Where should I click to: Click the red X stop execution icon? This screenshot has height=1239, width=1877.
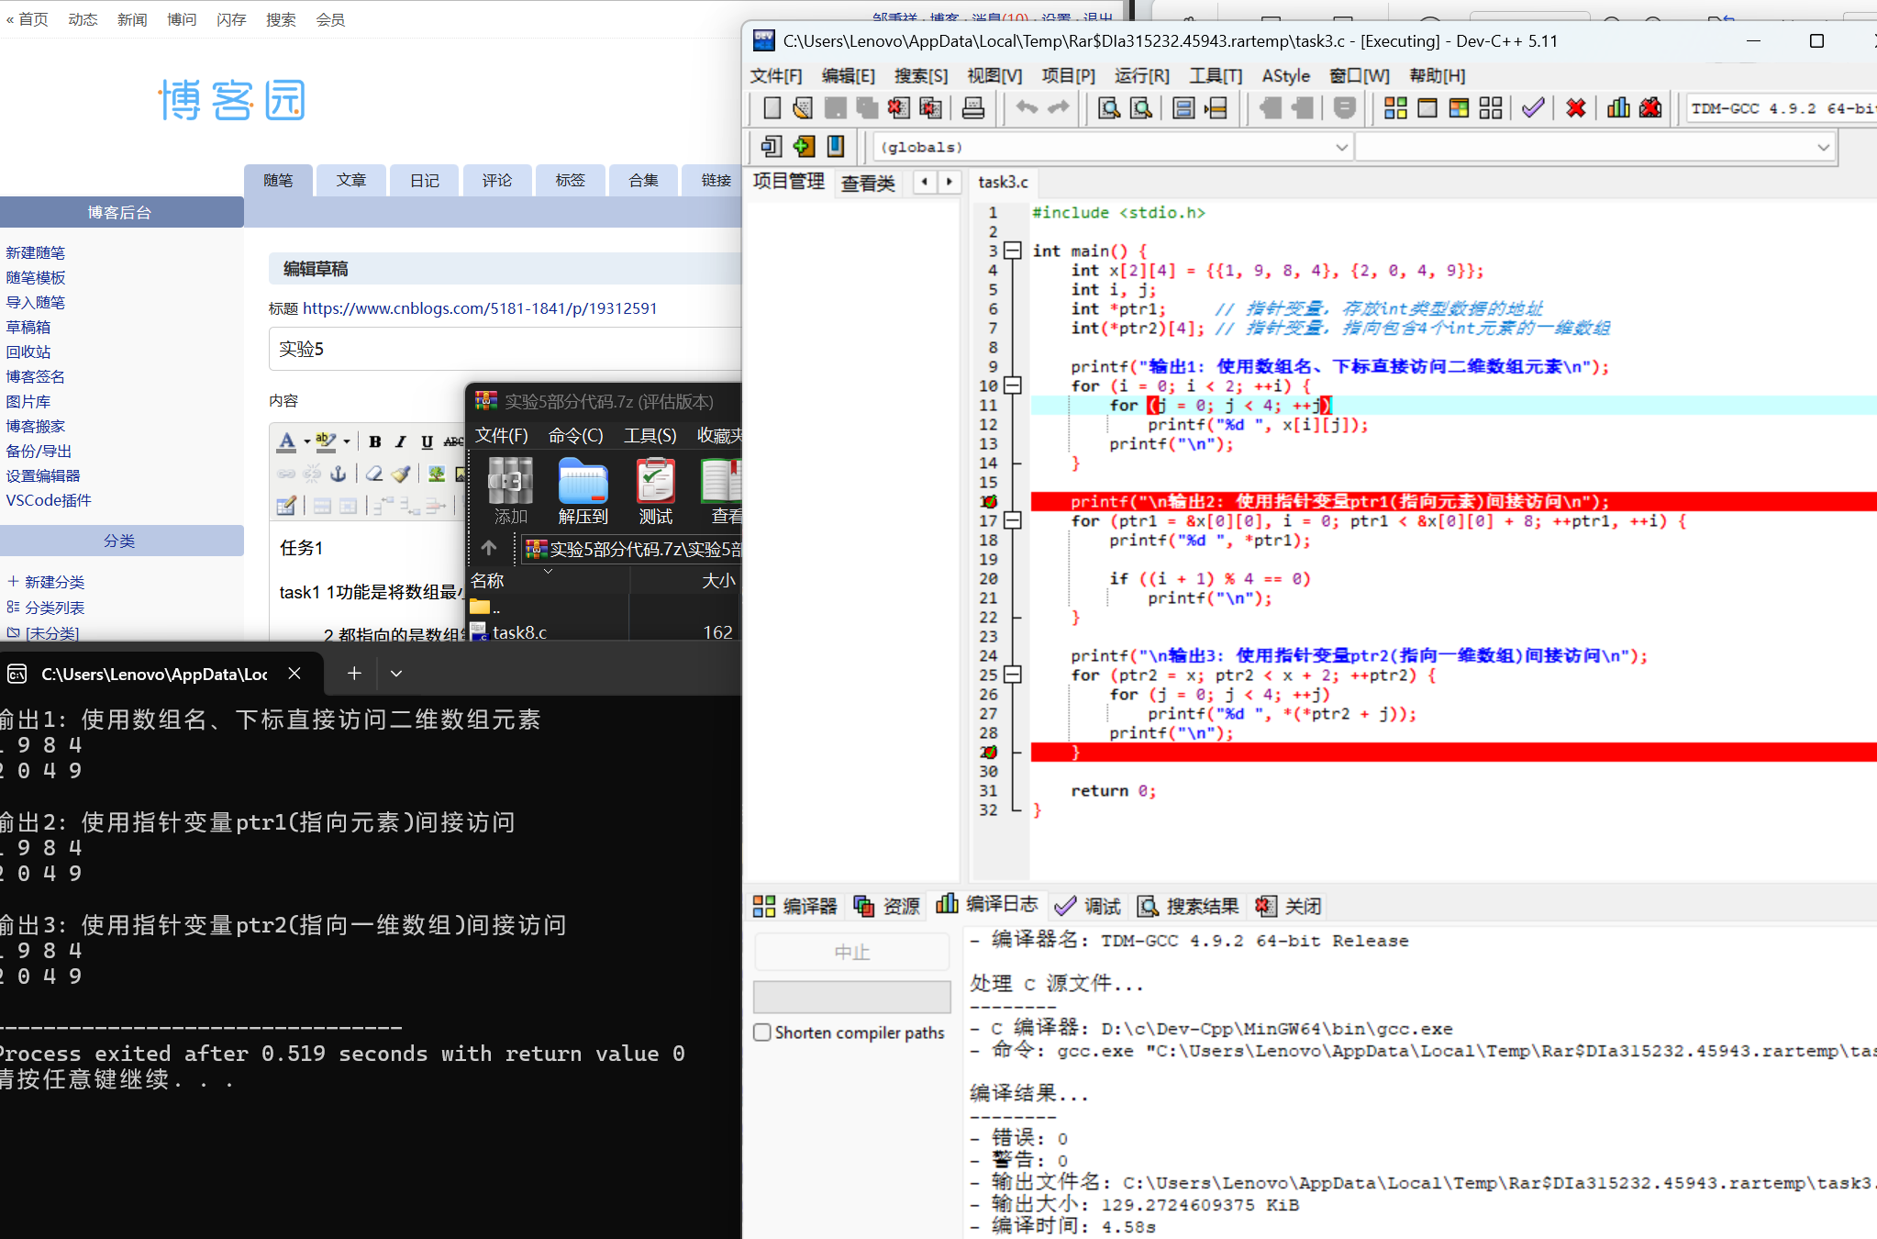pyautogui.click(x=1575, y=108)
